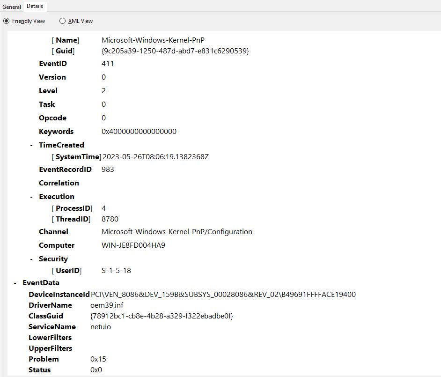
Task: Collapse the Security section
Action: [x=31, y=259]
